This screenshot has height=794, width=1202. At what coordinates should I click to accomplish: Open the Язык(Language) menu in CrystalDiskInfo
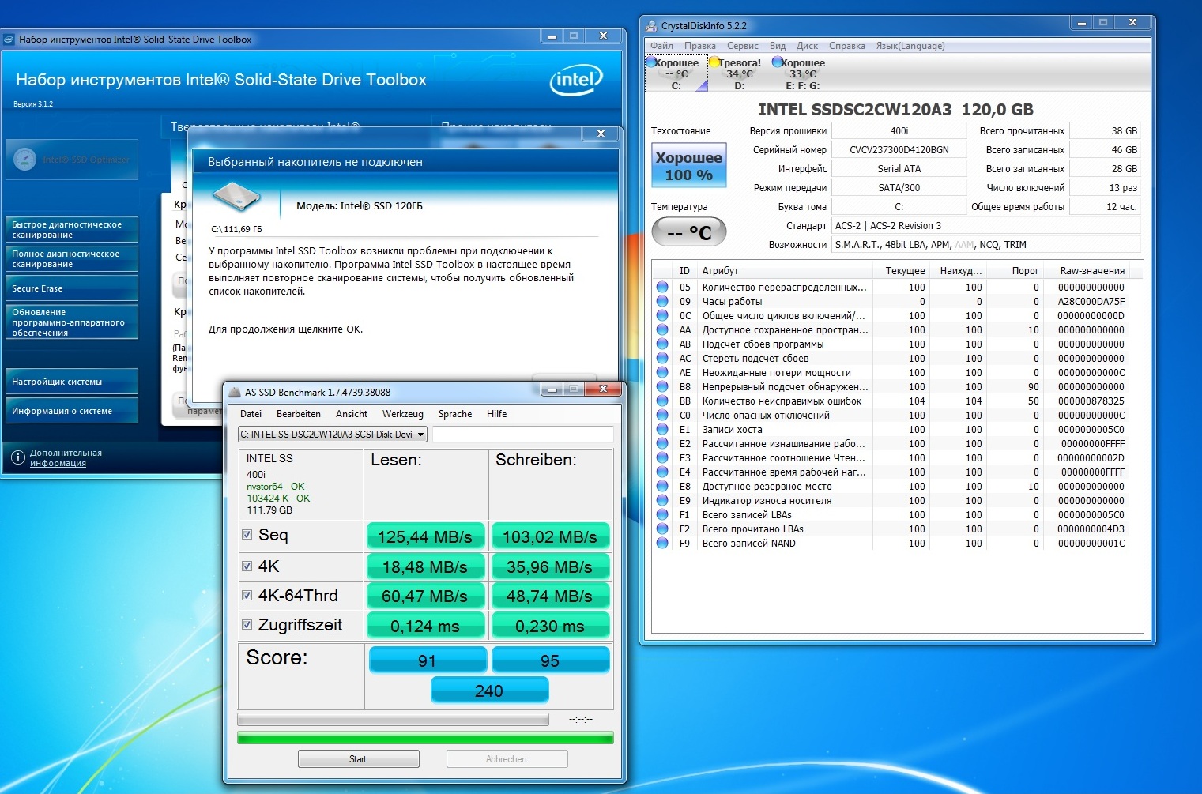coord(910,46)
